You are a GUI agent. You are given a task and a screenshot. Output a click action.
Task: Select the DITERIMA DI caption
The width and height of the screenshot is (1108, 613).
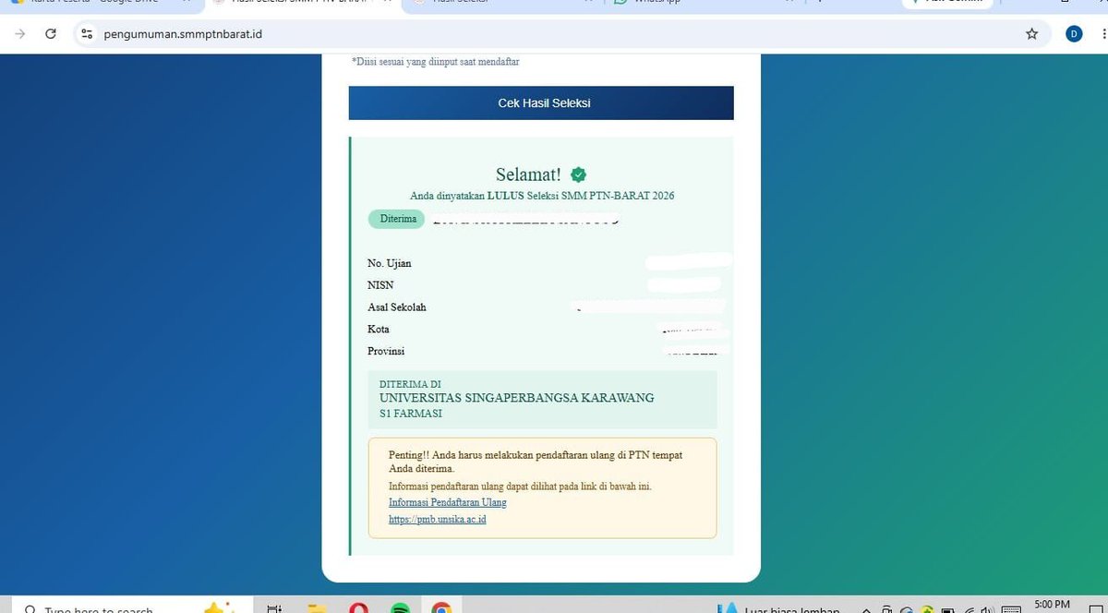[410, 384]
